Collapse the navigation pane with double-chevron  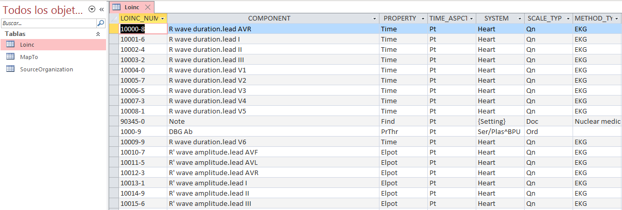pyautogui.click(x=101, y=9)
